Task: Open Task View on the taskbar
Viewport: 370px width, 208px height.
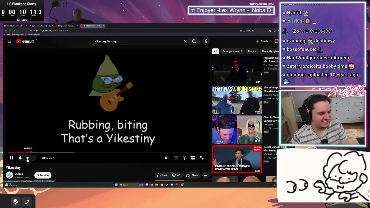Action: tap(147, 185)
